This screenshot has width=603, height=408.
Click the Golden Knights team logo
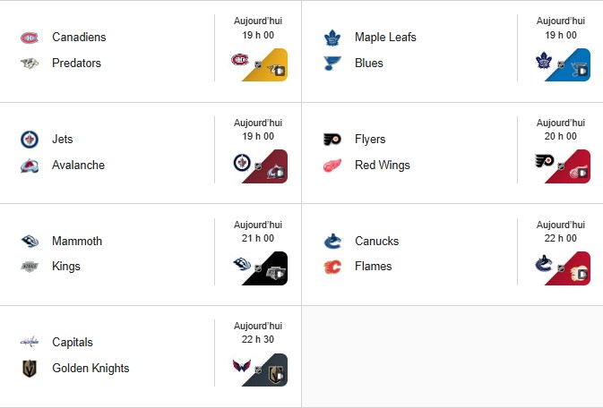point(30,369)
